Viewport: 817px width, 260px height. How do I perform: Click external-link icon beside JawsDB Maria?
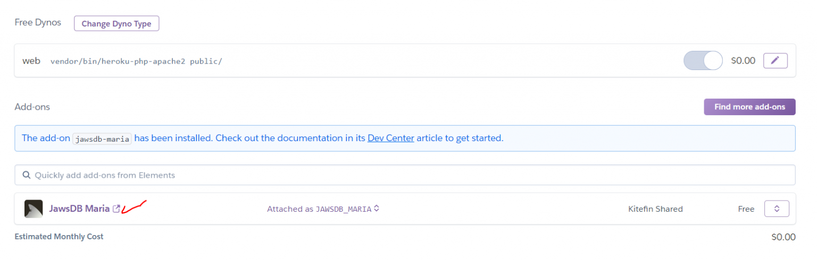116,209
